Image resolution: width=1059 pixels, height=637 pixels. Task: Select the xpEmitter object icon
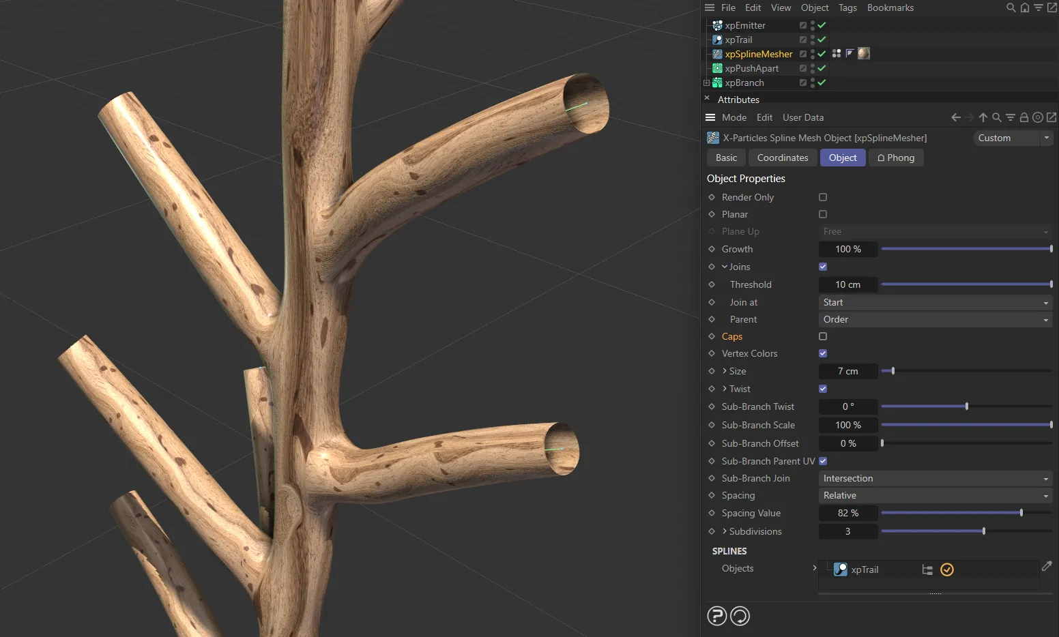(x=717, y=25)
